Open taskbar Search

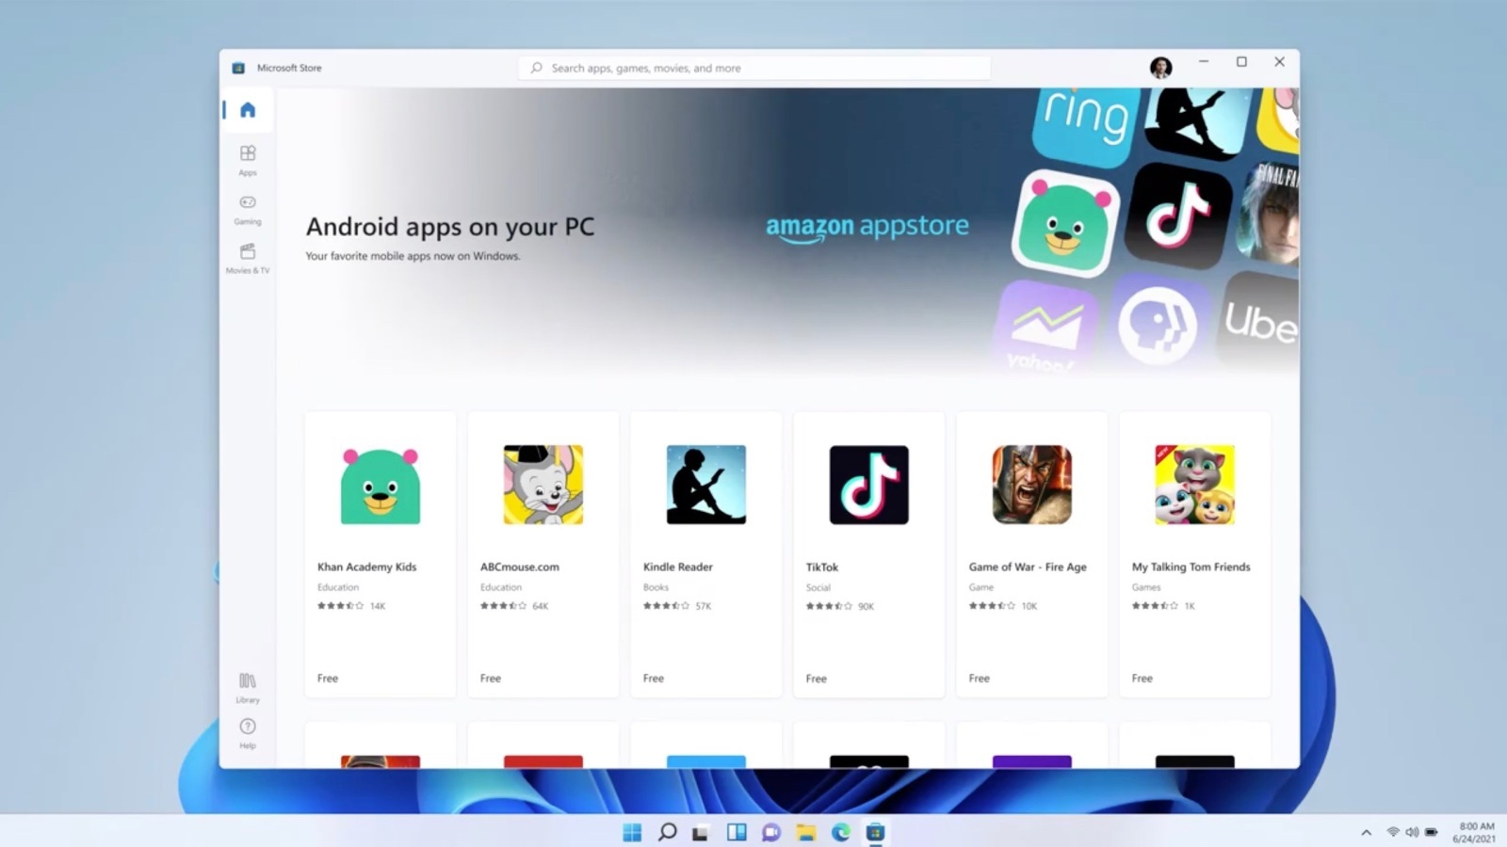pos(667,832)
